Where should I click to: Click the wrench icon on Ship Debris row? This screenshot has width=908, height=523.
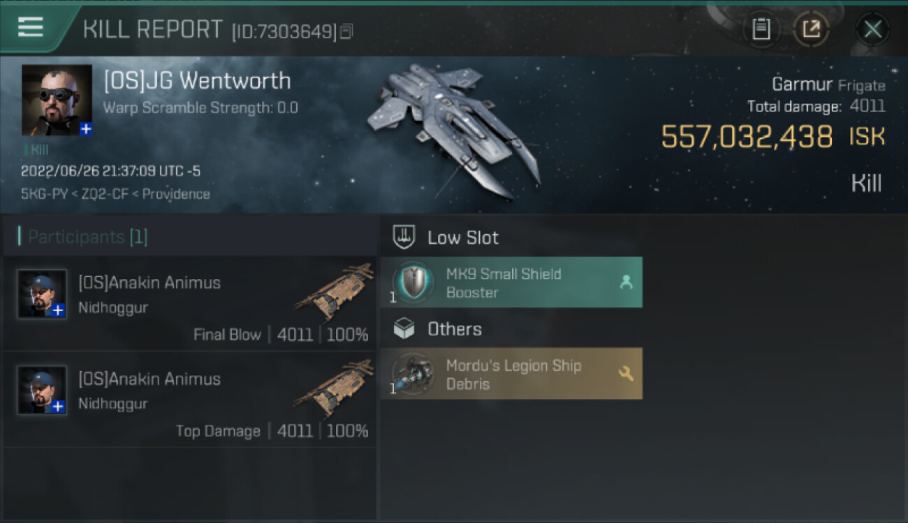coord(626,374)
